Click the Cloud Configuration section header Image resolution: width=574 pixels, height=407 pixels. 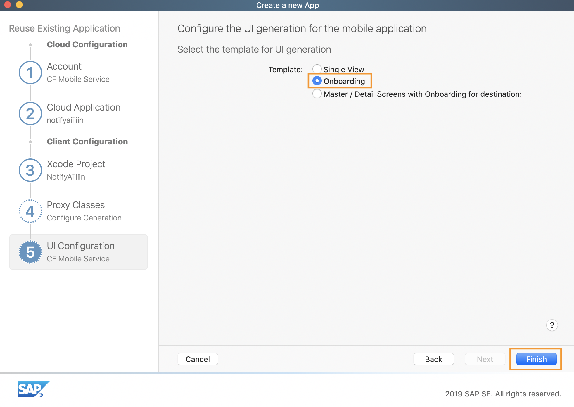tap(87, 44)
